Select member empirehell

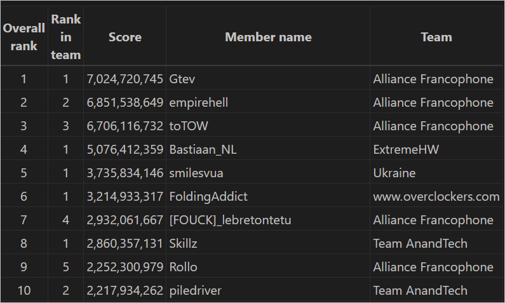tap(199, 103)
